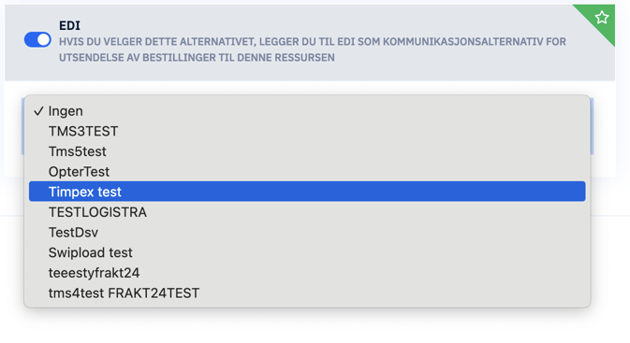Image resolution: width=630 pixels, height=343 pixels.
Task: Click the bold EDI heading label
Action: click(x=69, y=25)
